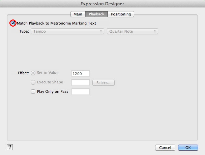Enable the Play Only on Pass checkbox

coord(33,91)
